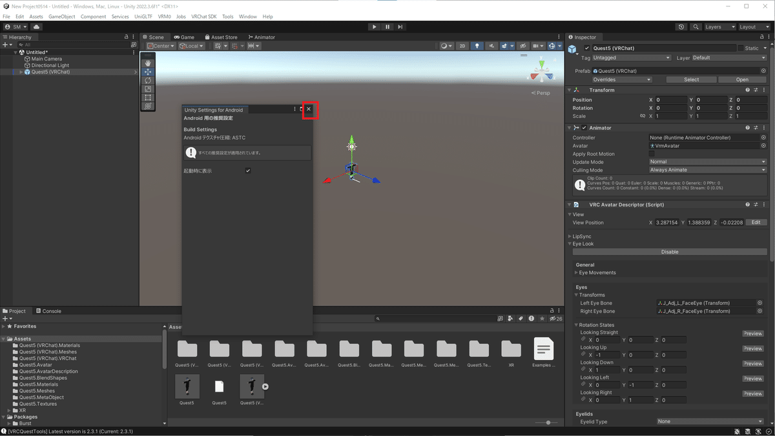Click the Step frame button
The height and width of the screenshot is (436, 775).
pos(400,27)
